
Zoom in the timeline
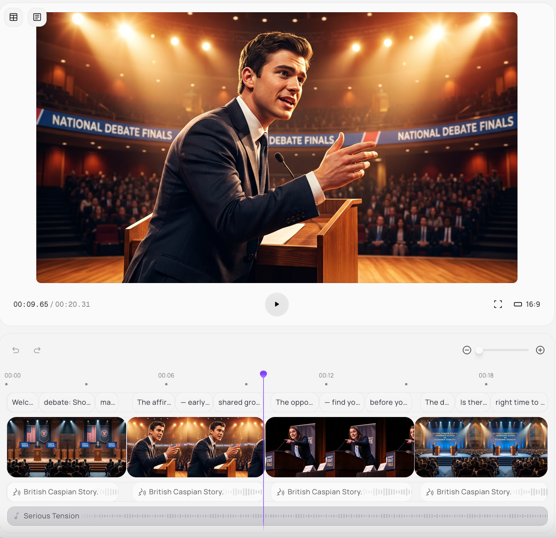pos(540,350)
